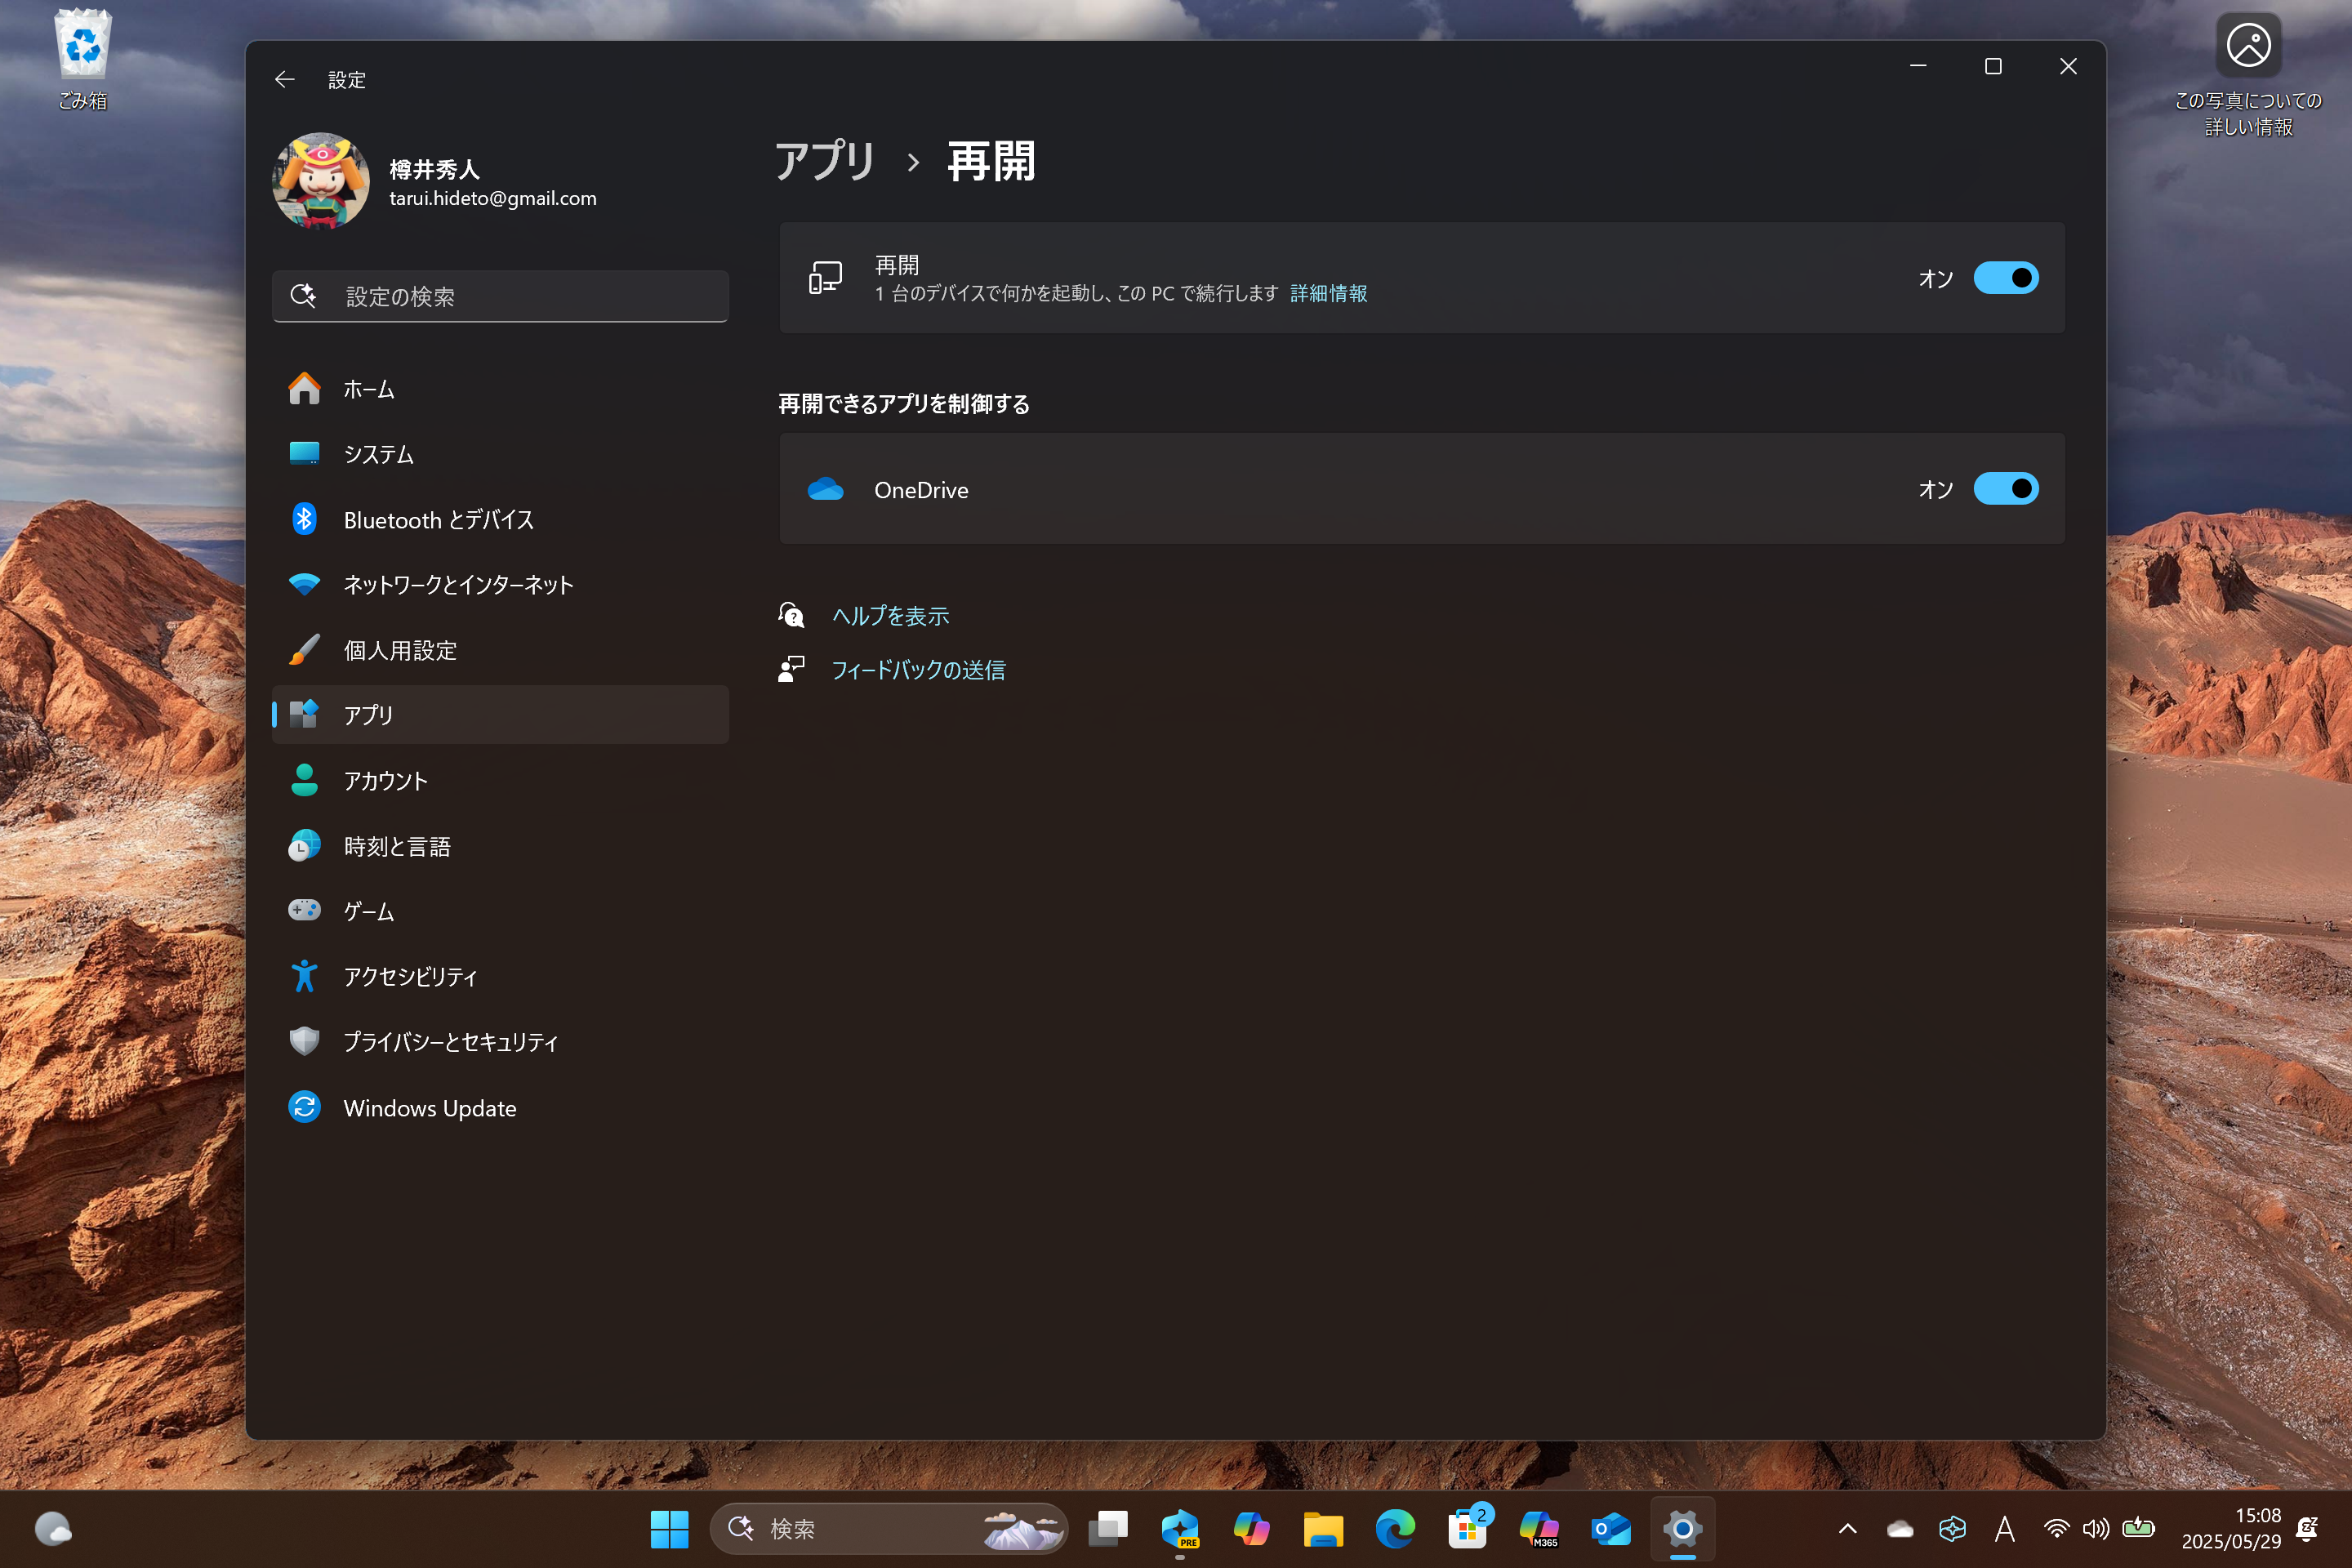
Task: Select アプリ in the breadcrumb header
Action: 824,161
